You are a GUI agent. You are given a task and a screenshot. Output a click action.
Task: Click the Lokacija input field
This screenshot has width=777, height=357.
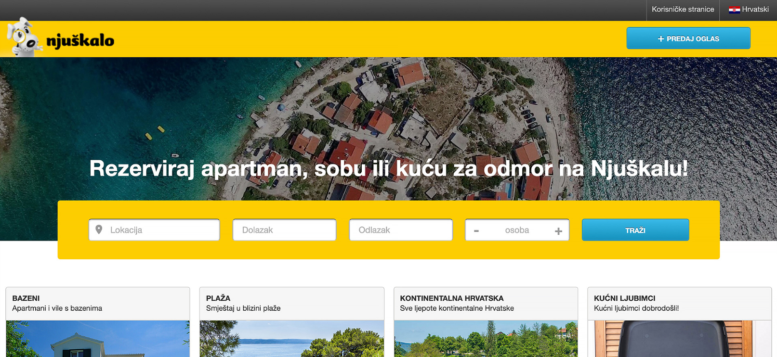tap(154, 230)
